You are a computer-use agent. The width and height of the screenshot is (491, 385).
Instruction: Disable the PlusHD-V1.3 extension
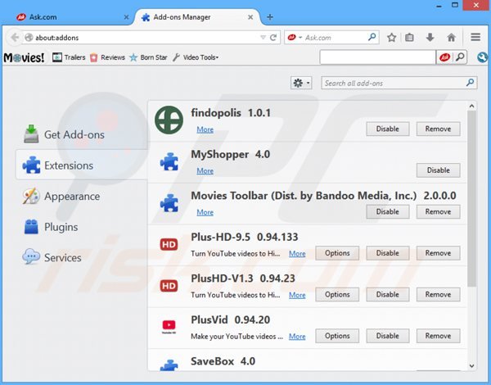coord(388,294)
